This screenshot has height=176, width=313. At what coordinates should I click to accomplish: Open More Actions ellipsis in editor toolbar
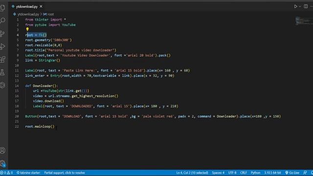[x=312, y=6]
